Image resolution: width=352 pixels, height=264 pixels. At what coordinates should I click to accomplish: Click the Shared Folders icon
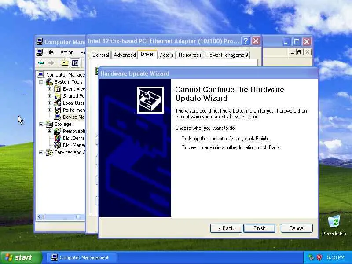tap(58, 96)
